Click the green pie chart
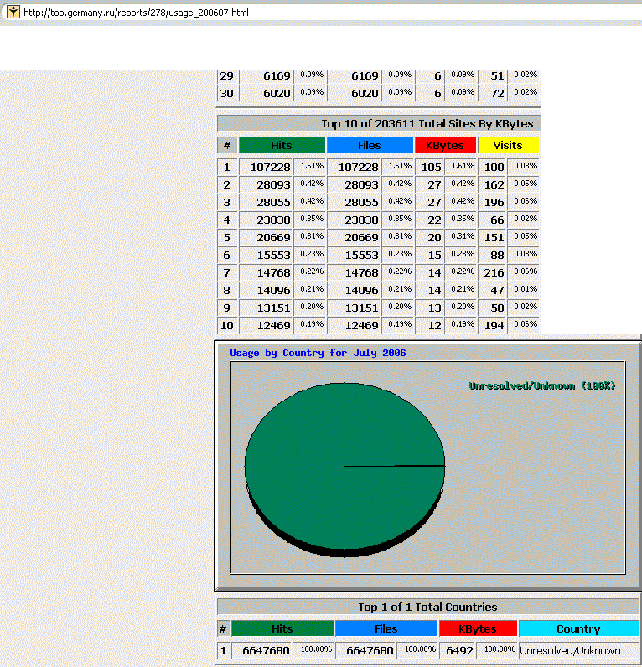Viewport: 642px width, 667px height. coord(344,468)
